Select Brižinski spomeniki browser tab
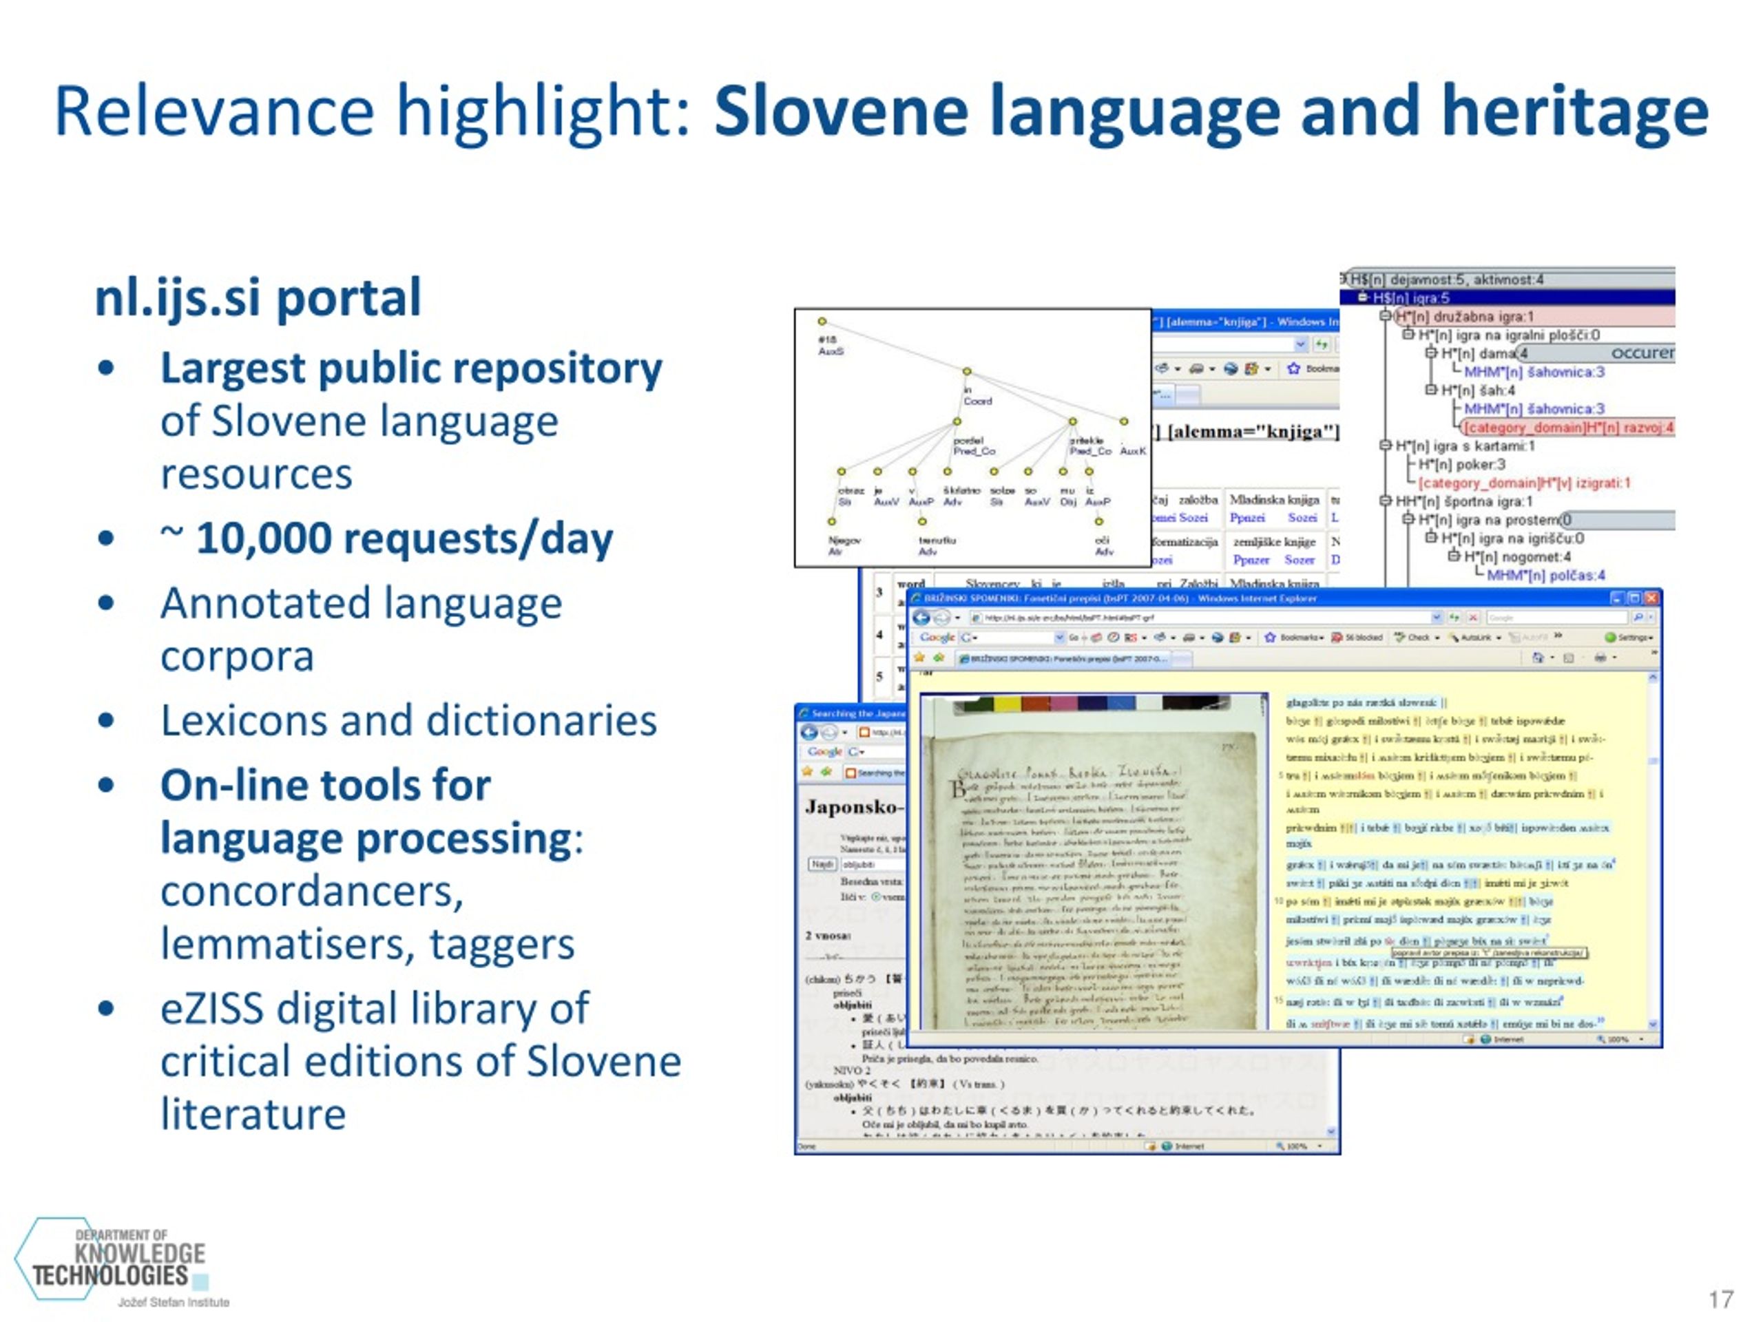 (x=1065, y=658)
